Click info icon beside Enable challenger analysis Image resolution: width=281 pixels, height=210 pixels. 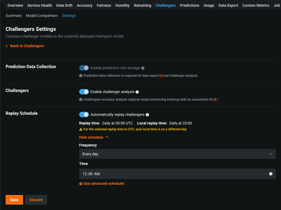137,92
